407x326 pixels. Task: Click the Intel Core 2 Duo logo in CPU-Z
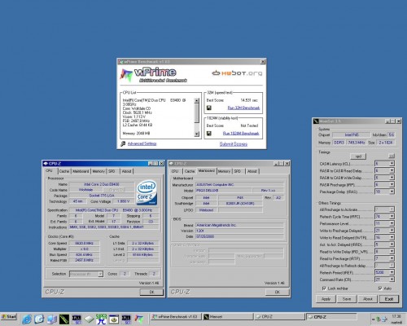pos(147,192)
